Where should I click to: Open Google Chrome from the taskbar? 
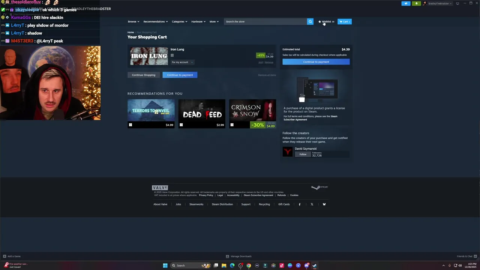click(x=249, y=265)
